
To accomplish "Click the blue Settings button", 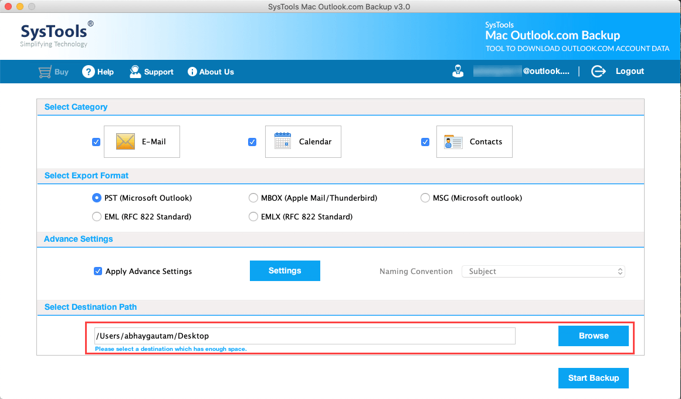I will pyautogui.click(x=285, y=270).
